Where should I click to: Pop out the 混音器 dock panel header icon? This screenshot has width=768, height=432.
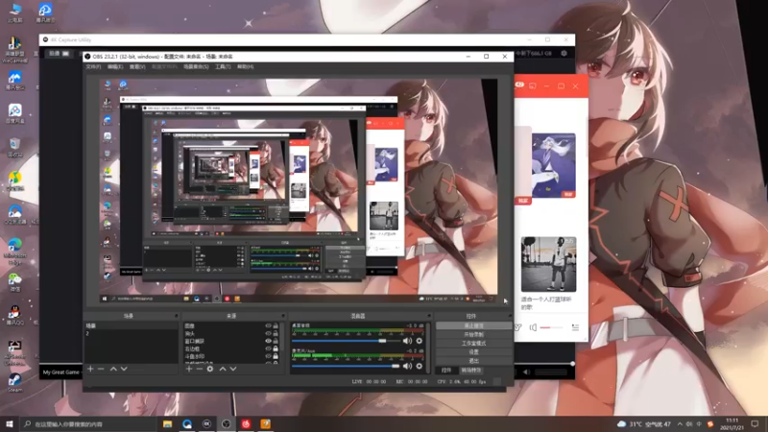click(428, 316)
